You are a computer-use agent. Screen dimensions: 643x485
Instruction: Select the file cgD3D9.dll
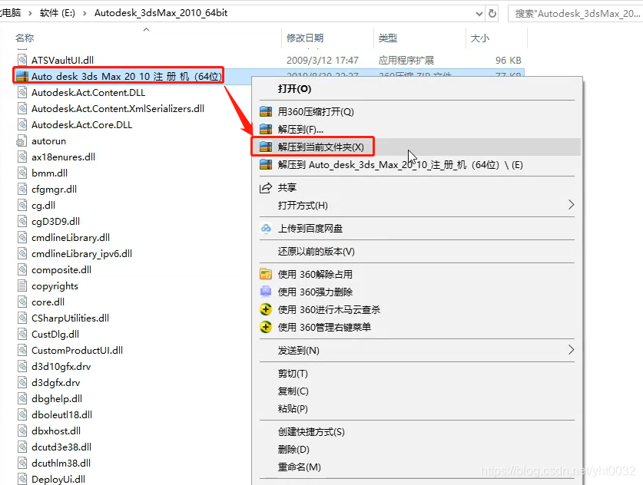point(56,221)
